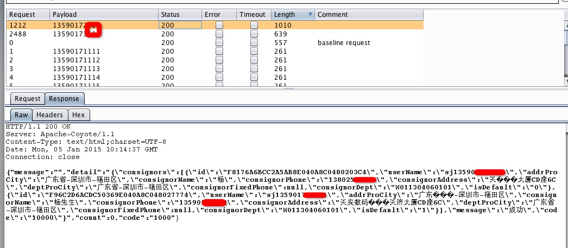Toggle Error checkbox for baseline request row

click(x=219, y=42)
